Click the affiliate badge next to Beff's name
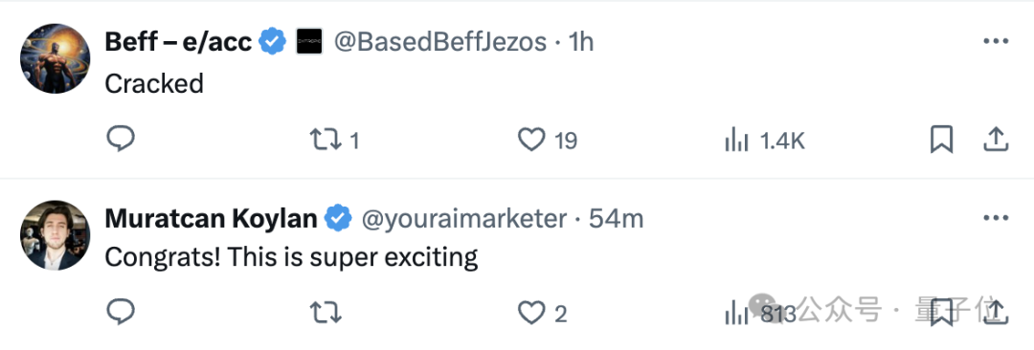1034x350 pixels. tap(308, 41)
